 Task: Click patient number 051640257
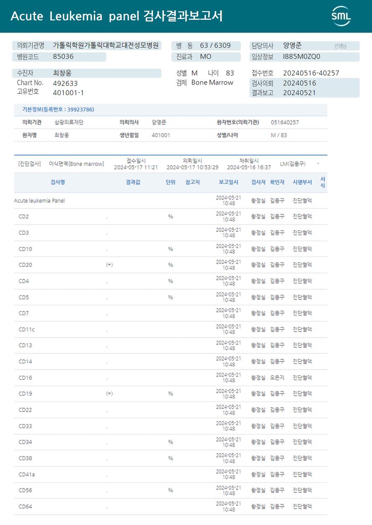click(x=285, y=123)
